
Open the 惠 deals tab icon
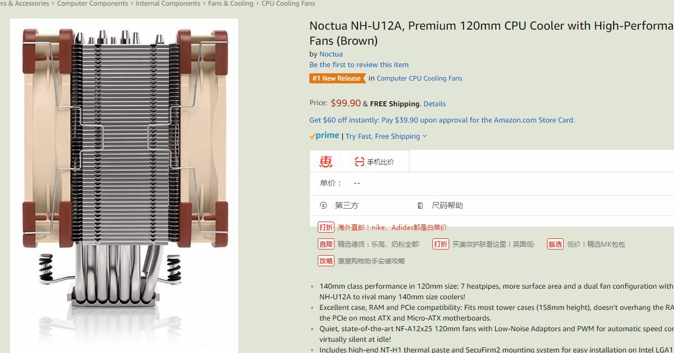[x=326, y=162]
